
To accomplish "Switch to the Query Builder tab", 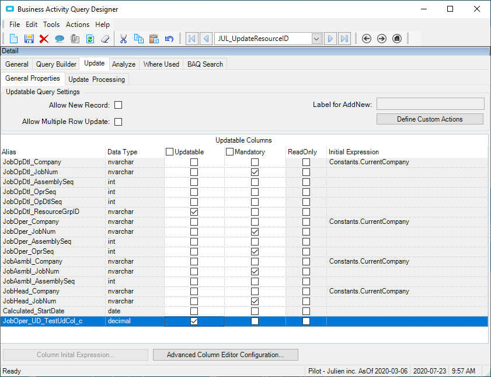I will tap(56, 64).
